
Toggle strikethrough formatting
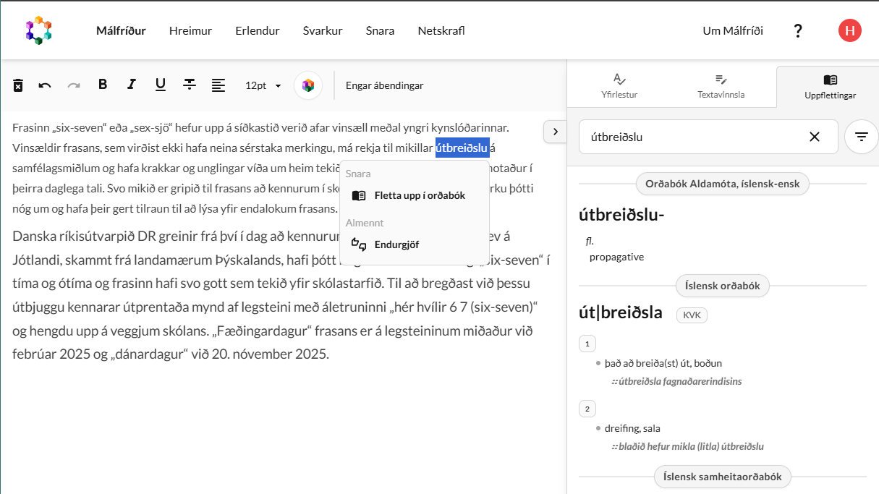tap(190, 85)
